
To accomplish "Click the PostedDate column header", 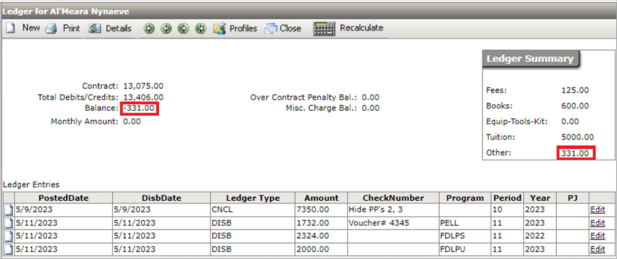I will (x=63, y=198).
